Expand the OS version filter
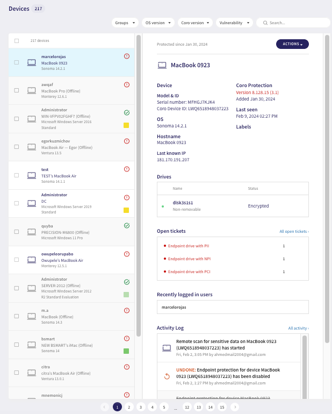The width and height of the screenshot is (332, 414). point(158,23)
